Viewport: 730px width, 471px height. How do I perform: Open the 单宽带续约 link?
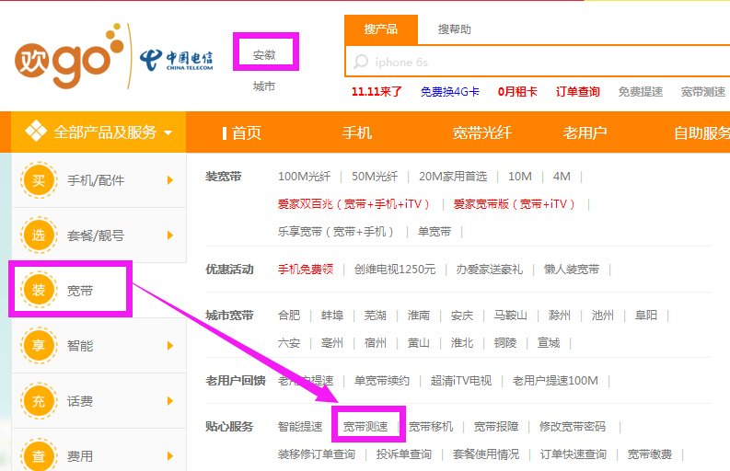[382, 380]
